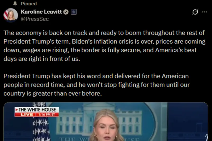Click the line starting "The economy is back"
The image size is (212, 141).
tap(104, 33)
